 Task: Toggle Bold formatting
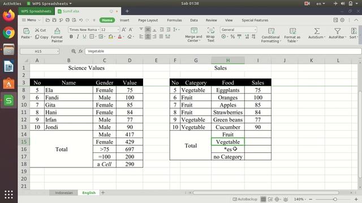[71, 37]
